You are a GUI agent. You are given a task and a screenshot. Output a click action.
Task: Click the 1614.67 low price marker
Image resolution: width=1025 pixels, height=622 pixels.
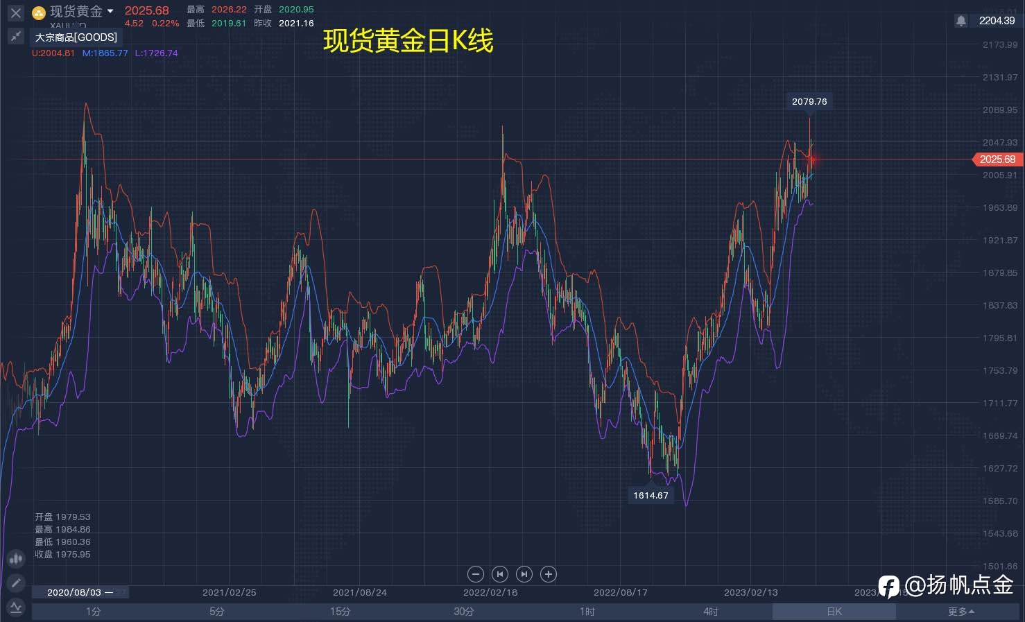(x=651, y=495)
